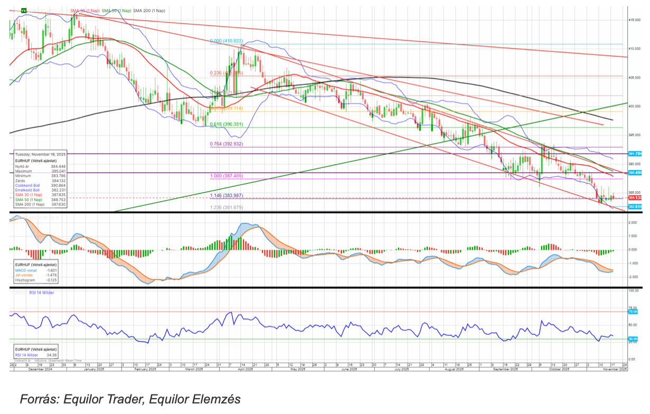Select the SMA 30 (1 Nap) legend label
The width and height of the screenshot is (650, 414).
[x=85, y=11]
